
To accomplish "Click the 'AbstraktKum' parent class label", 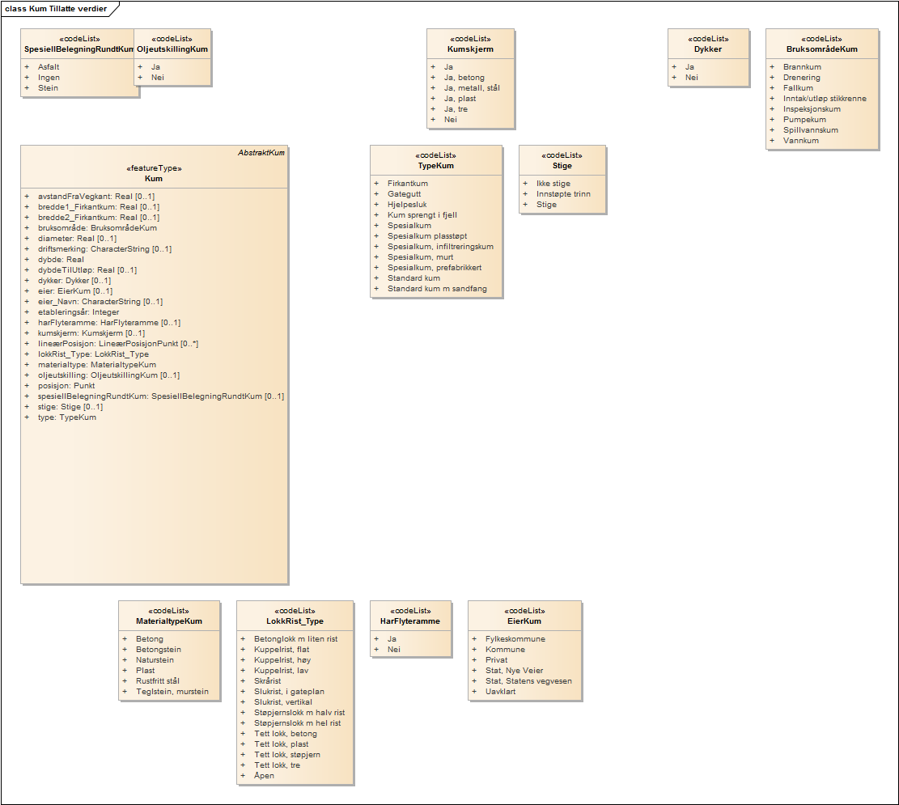I will pyautogui.click(x=261, y=153).
